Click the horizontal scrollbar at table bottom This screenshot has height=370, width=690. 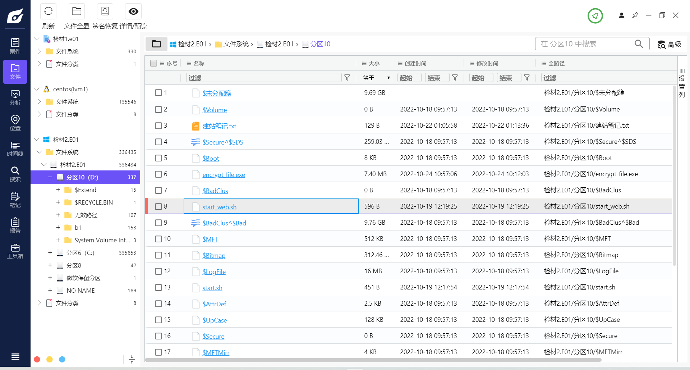[x=374, y=360]
